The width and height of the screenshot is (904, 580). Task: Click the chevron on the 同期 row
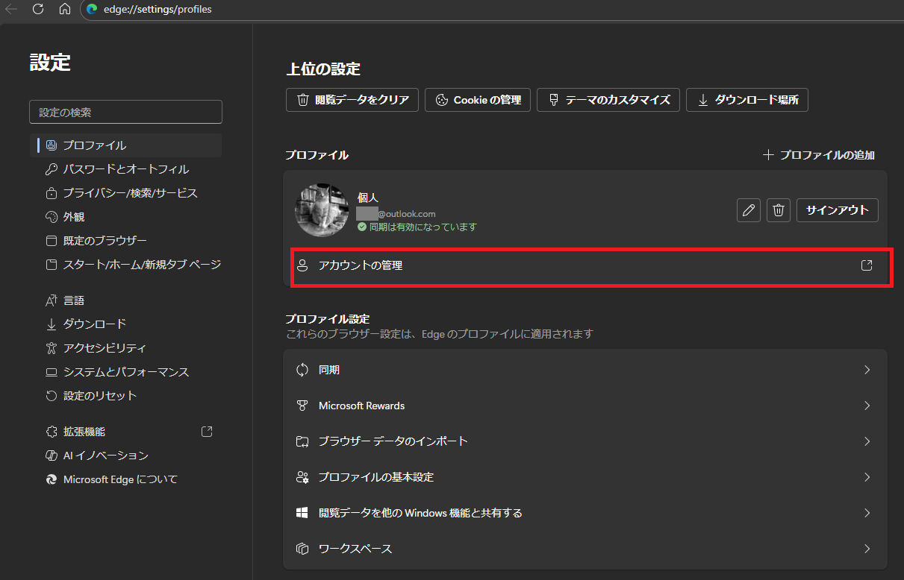[x=867, y=370]
